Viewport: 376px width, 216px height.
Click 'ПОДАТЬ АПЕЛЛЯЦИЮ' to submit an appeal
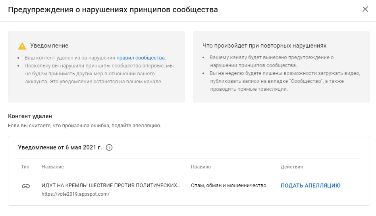(x=310, y=185)
